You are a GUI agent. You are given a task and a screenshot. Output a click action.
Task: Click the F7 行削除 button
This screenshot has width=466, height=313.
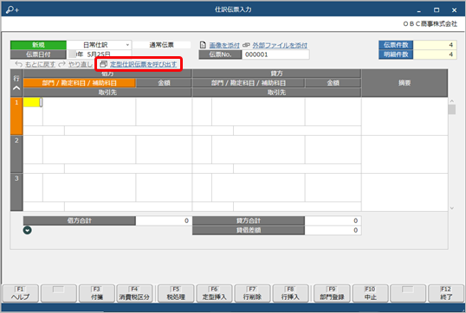pos(252,293)
